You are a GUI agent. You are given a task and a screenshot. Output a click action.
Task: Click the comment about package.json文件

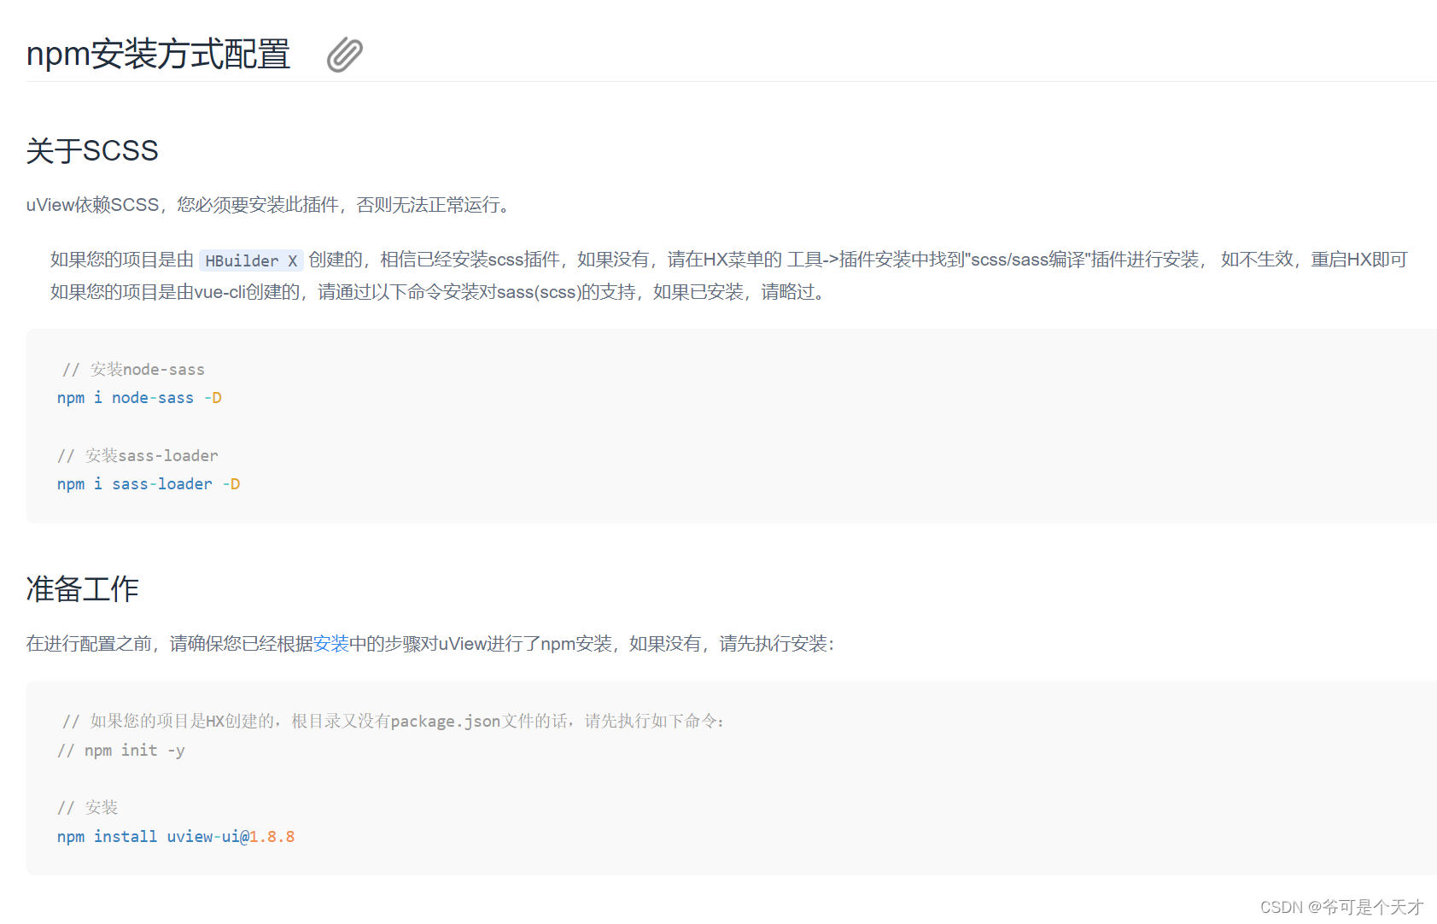click(393, 722)
